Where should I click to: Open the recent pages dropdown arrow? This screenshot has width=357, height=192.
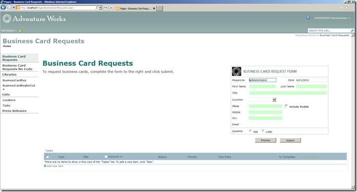pos(14,8)
